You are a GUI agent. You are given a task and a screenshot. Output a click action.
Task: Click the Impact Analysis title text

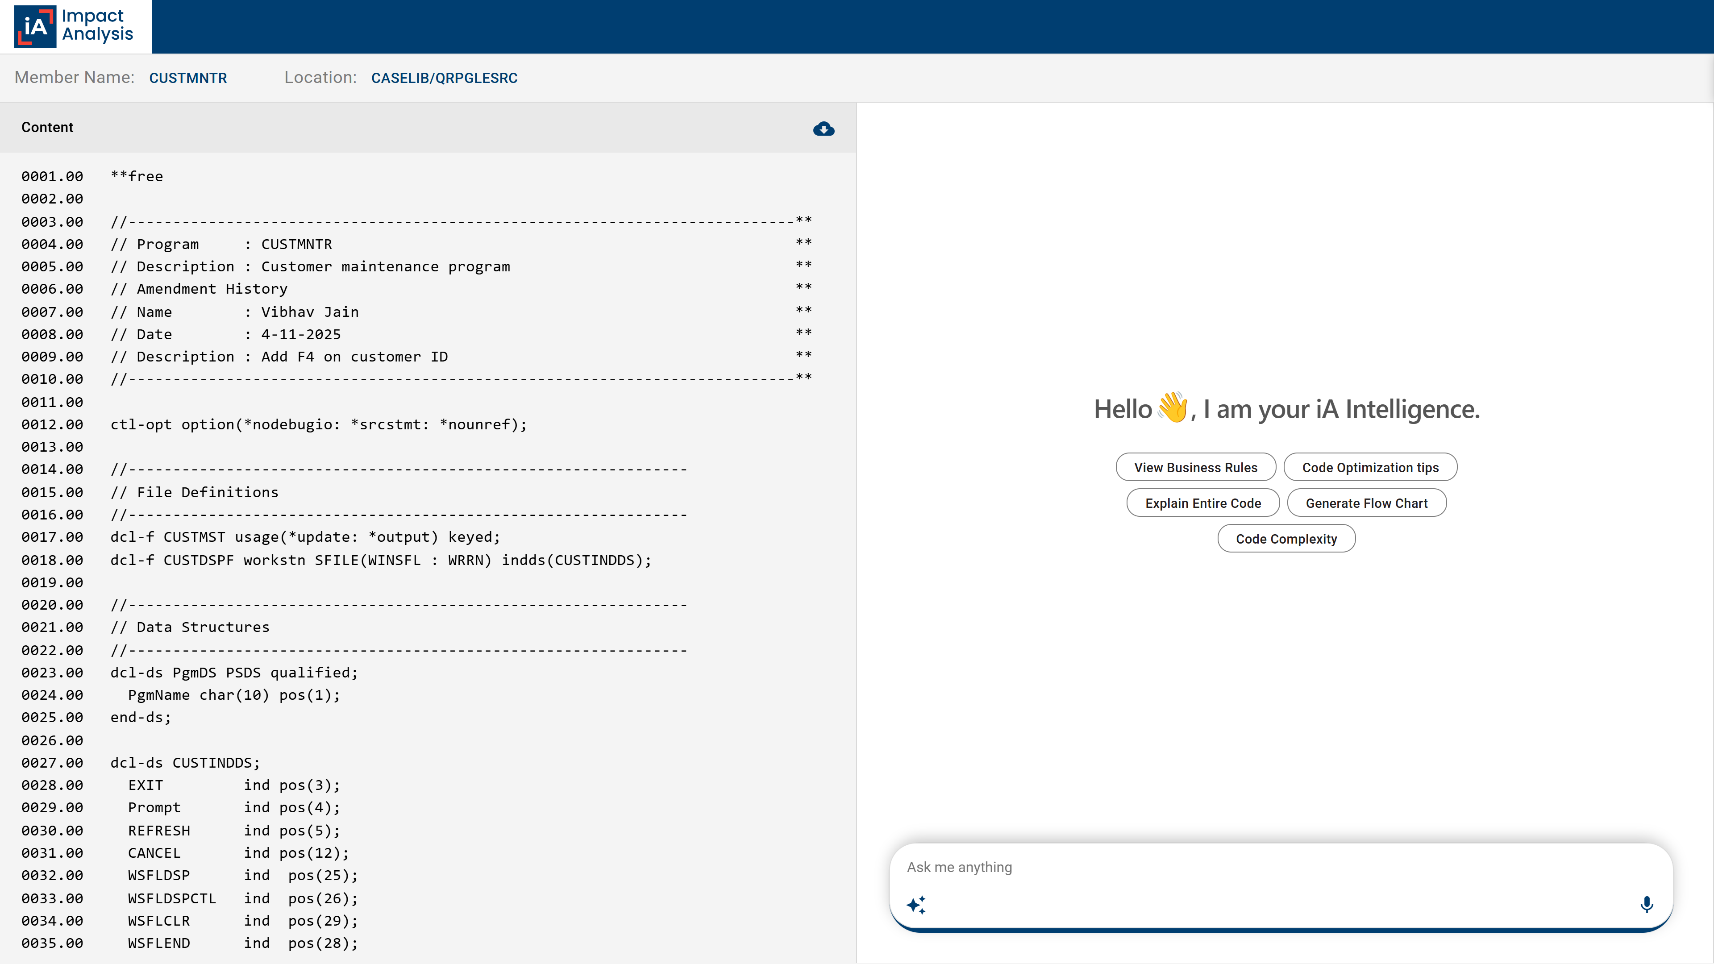pyautogui.click(x=97, y=25)
